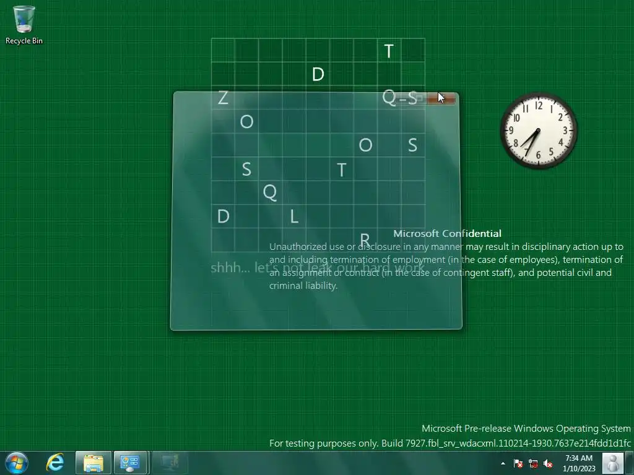Select the faded taskbar window button
634x475 pixels.
(170, 463)
